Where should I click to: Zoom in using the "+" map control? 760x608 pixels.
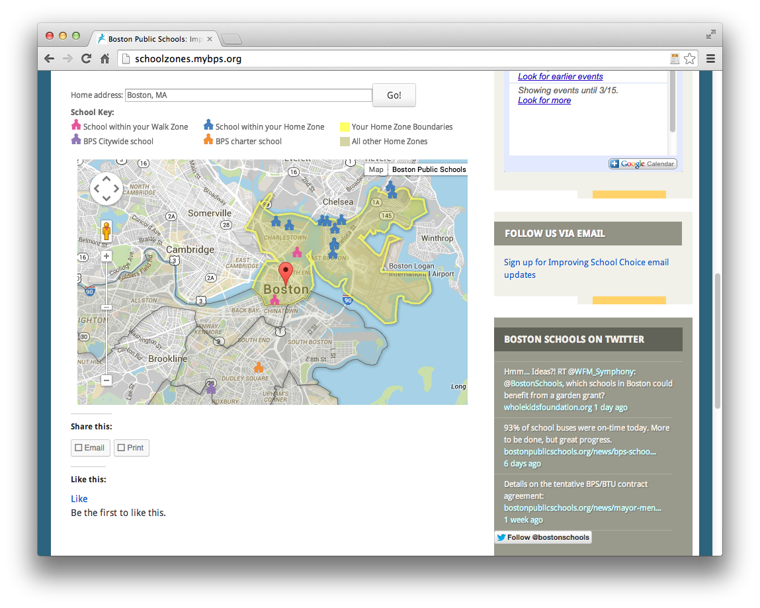[106, 256]
